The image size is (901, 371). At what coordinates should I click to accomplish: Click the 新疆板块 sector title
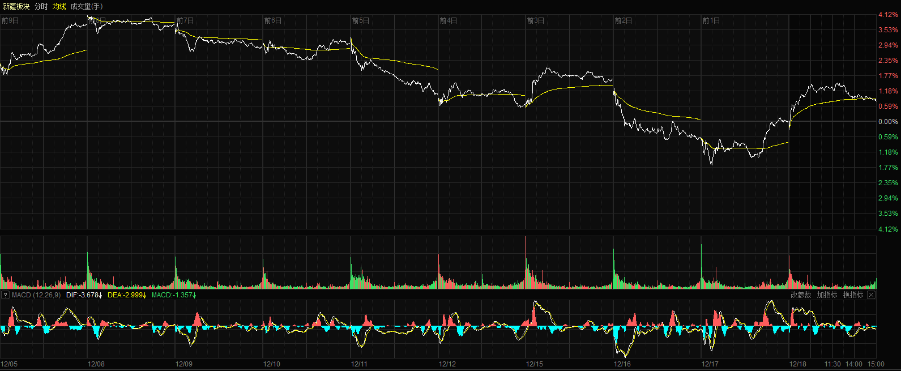click(16, 6)
